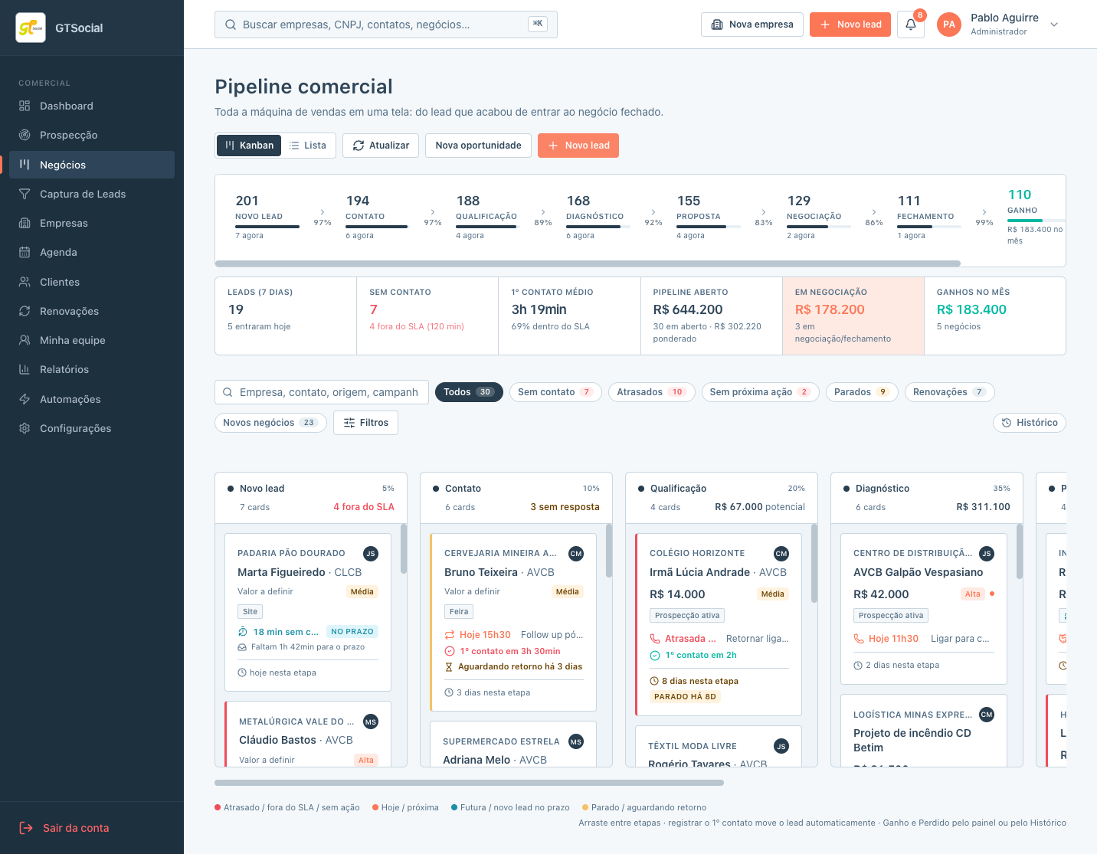Click the JS avatar on Têxtil Moda Livre card
Image resolution: width=1097 pixels, height=854 pixels.
tap(781, 746)
